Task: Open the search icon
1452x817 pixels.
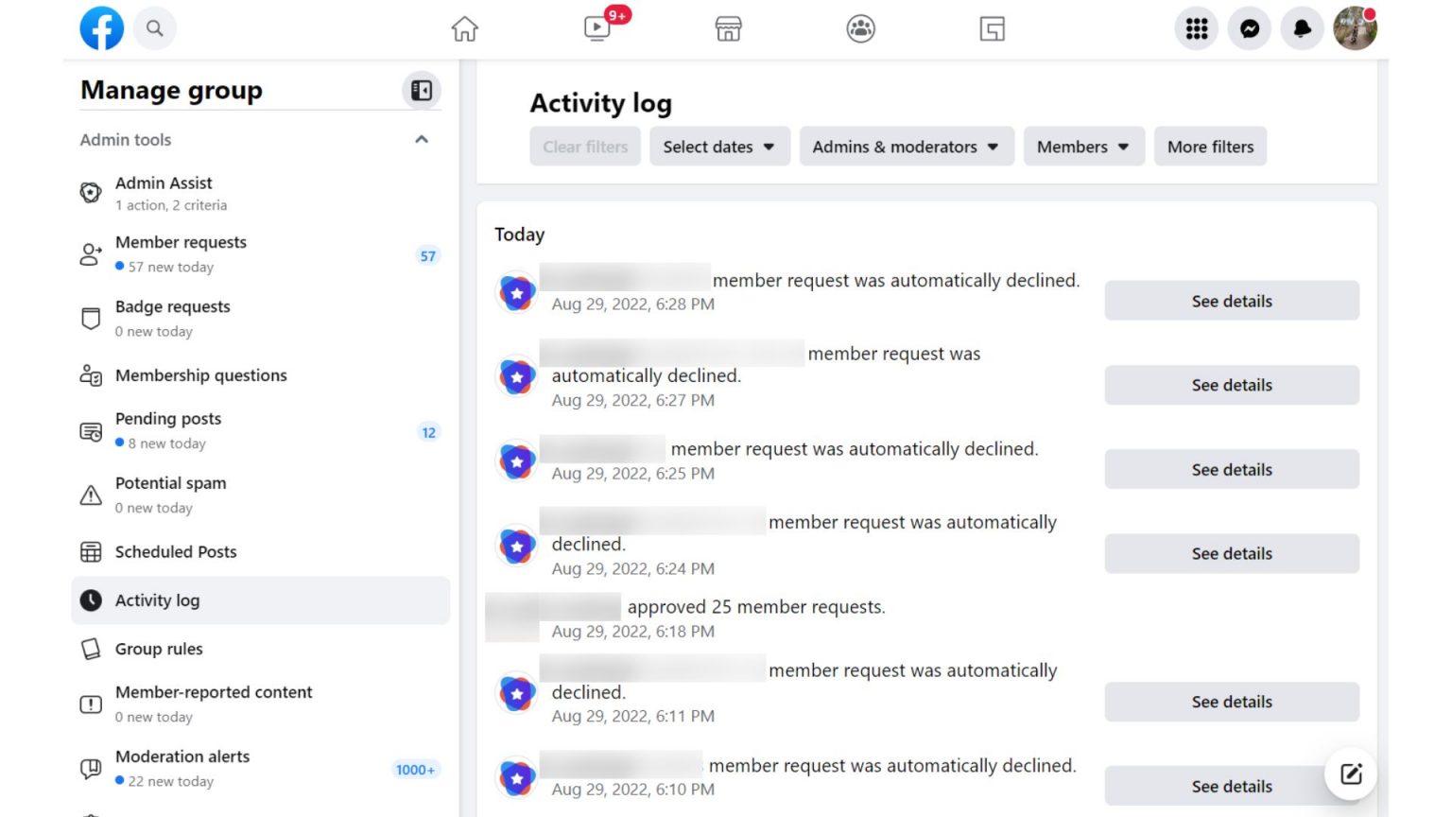Action: pos(154,28)
